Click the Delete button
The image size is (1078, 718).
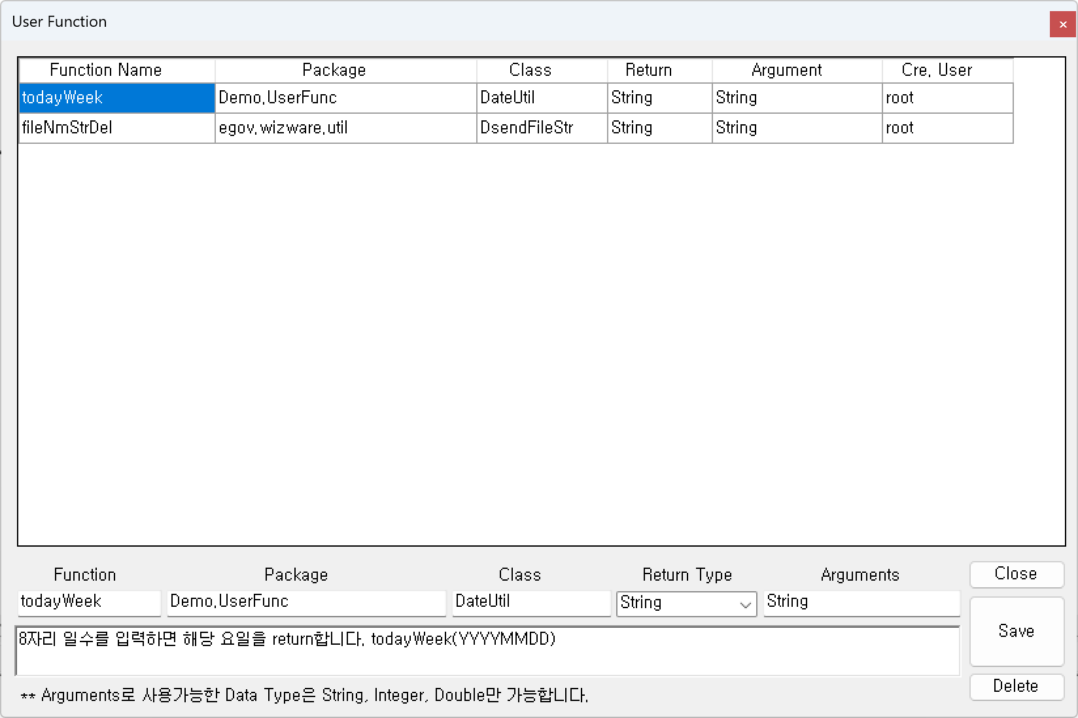[x=1016, y=687]
